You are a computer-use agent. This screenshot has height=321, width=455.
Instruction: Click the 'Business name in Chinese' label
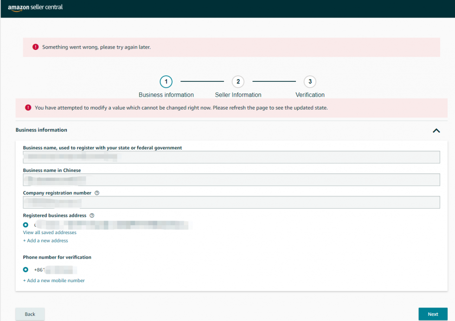(52, 170)
